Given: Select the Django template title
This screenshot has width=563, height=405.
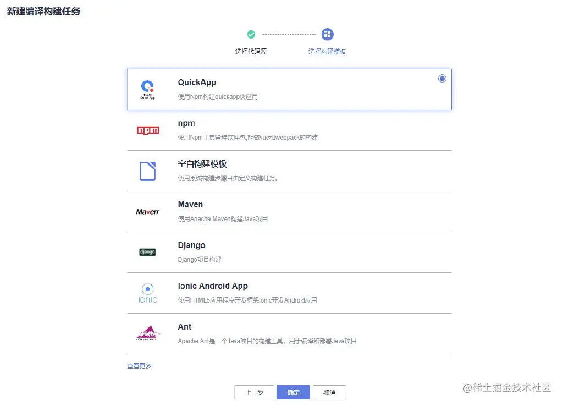Looking at the screenshot, I should [x=191, y=245].
